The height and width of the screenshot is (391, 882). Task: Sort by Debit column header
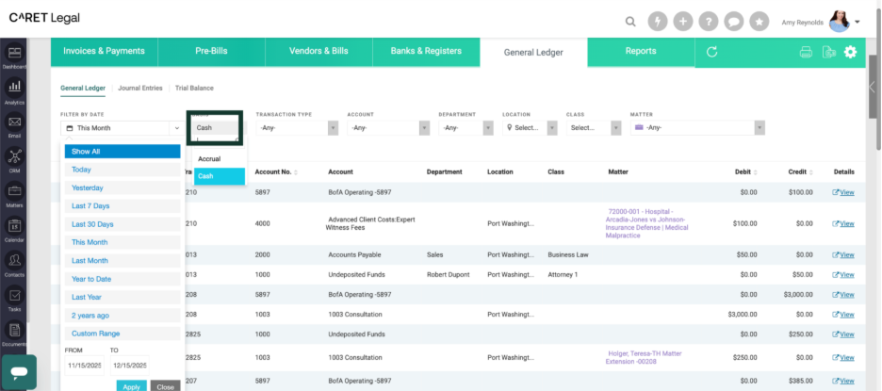(x=744, y=172)
